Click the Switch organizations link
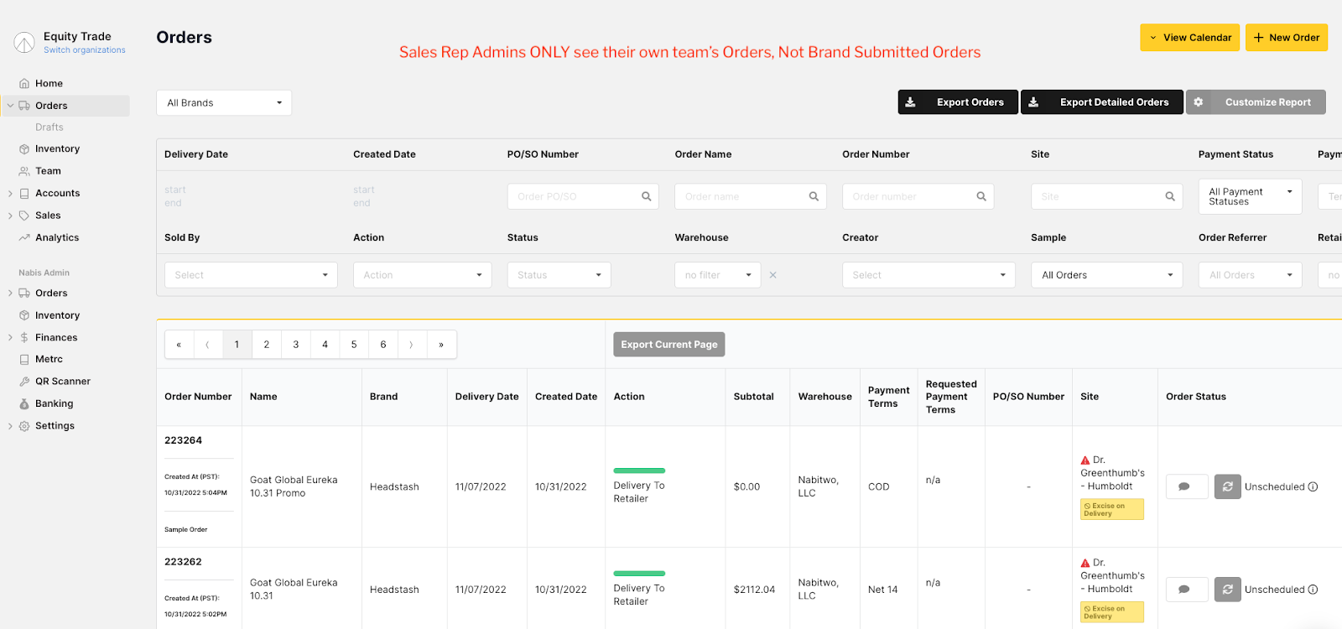 point(85,50)
